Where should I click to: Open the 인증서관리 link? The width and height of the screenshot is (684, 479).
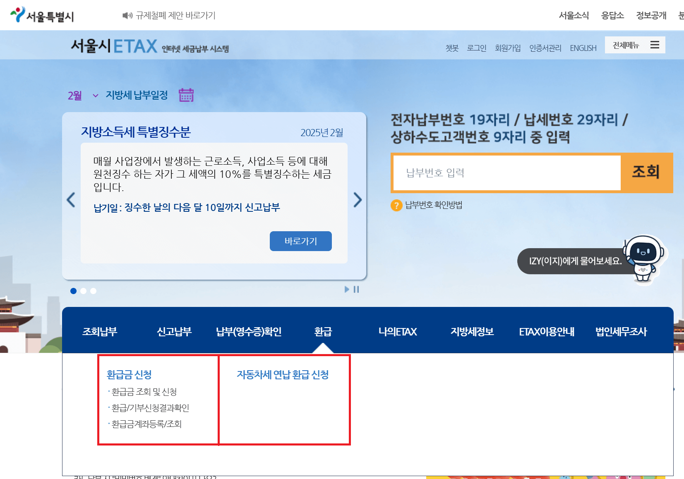(545, 48)
